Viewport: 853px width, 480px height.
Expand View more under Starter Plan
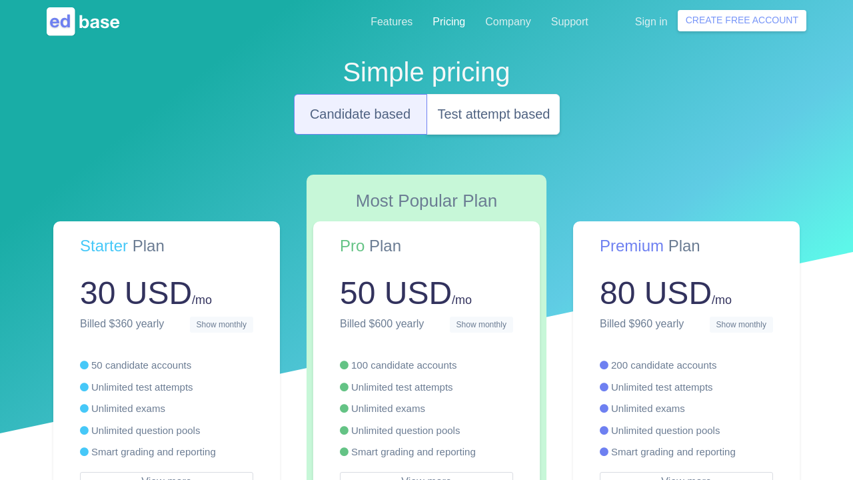pyautogui.click(x=167, y=476)
